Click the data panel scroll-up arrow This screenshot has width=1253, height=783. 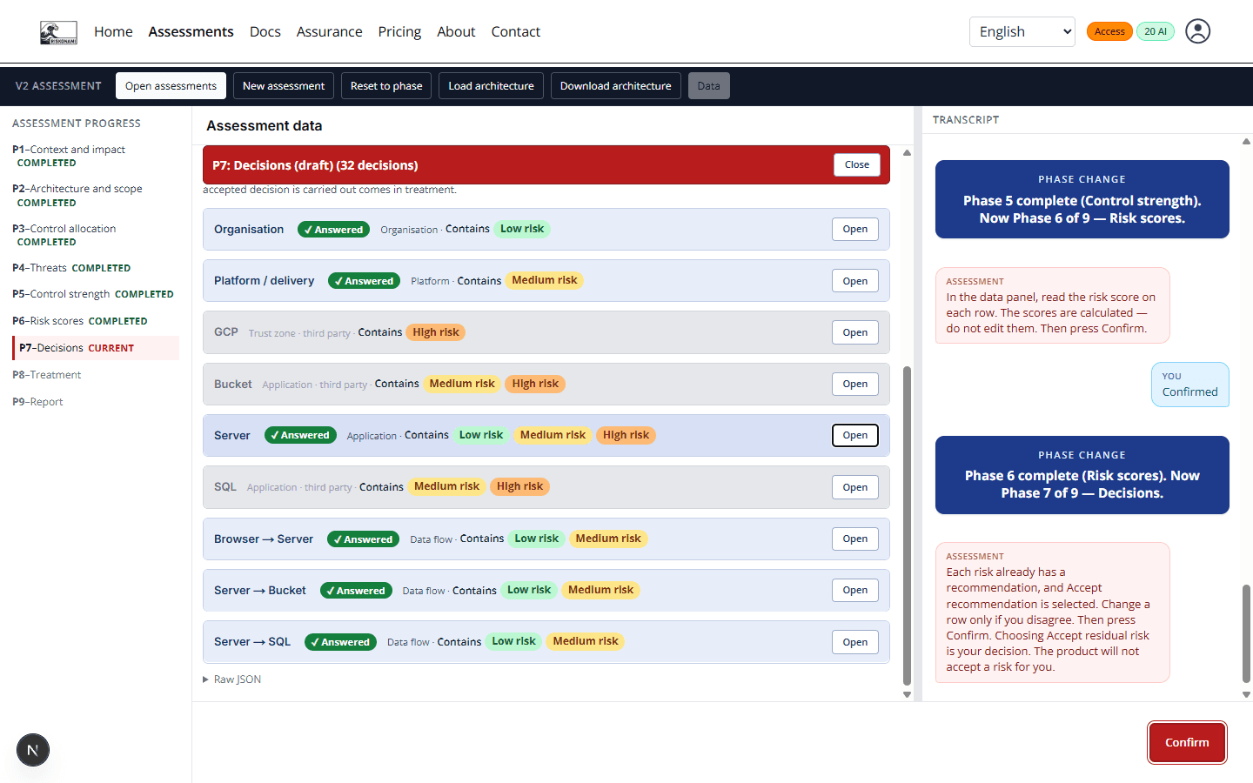pyautogui.click(x=907, y=152)
